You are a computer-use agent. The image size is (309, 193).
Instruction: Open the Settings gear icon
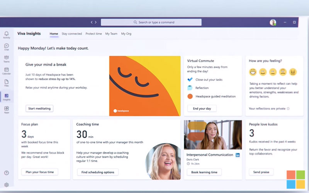7,185
